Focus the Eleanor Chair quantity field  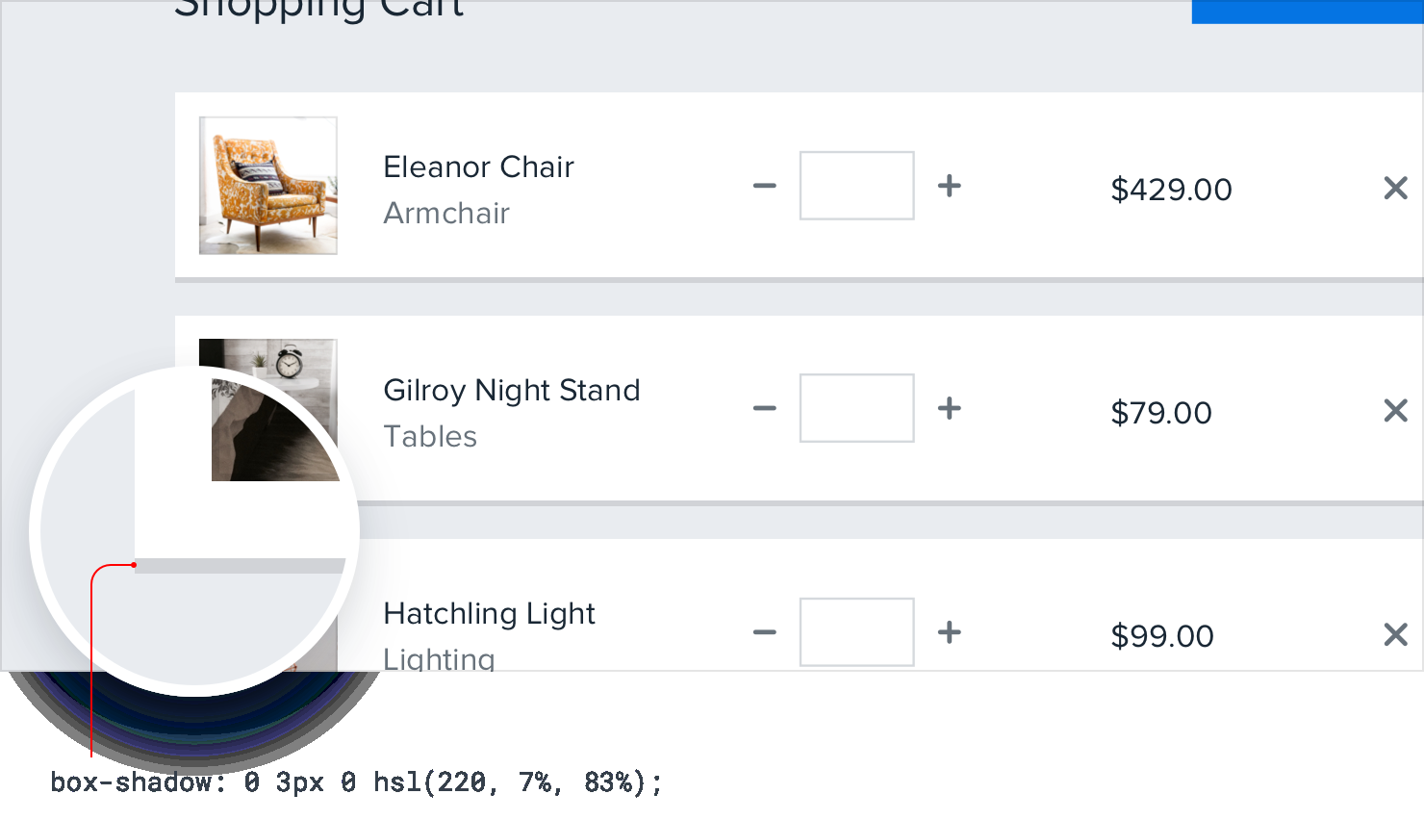(x=856, y=186)
